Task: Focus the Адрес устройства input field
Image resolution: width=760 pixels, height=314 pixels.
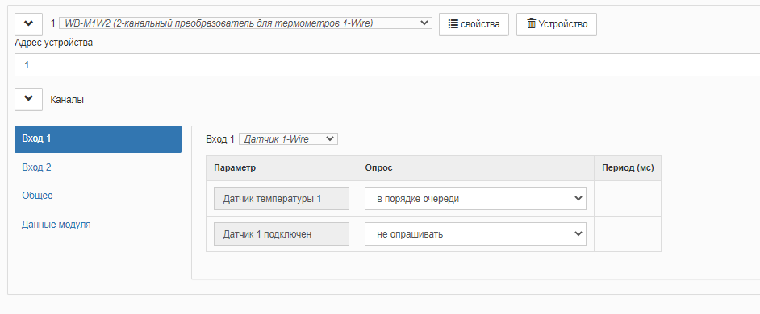Action: coord(386,65)
